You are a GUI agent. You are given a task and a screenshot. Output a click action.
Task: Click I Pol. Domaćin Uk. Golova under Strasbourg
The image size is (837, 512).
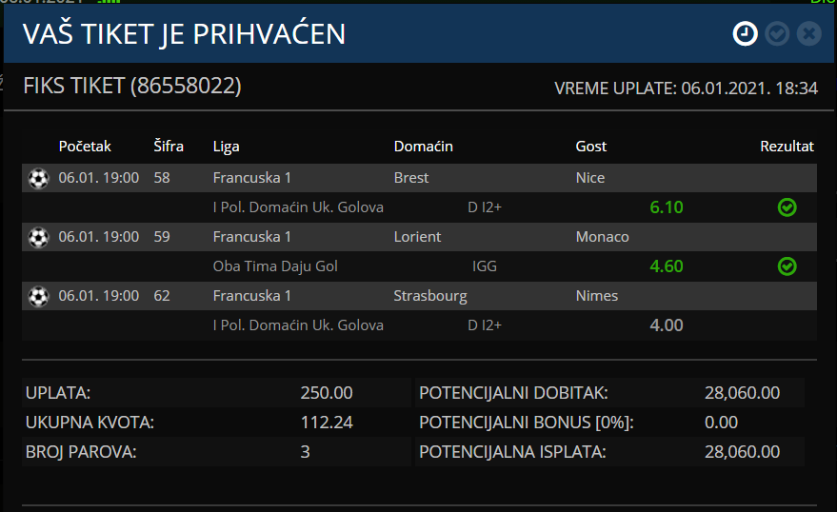click(298, 325)
